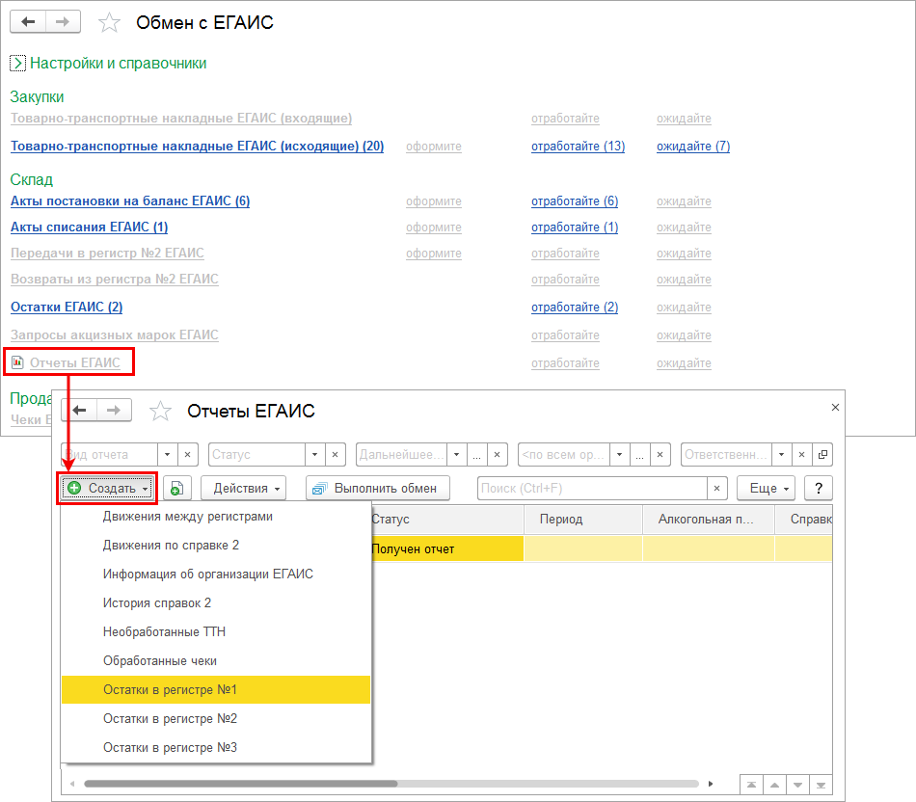
Task: Open Ответственный filter dropdown
Action: click(x=782, y=454)
